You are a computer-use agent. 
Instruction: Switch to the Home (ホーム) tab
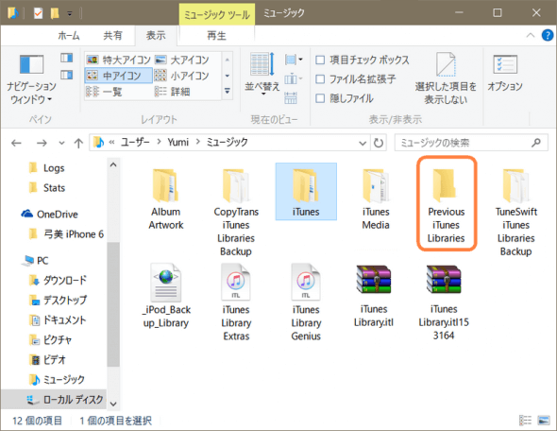(x=69, y=36)
